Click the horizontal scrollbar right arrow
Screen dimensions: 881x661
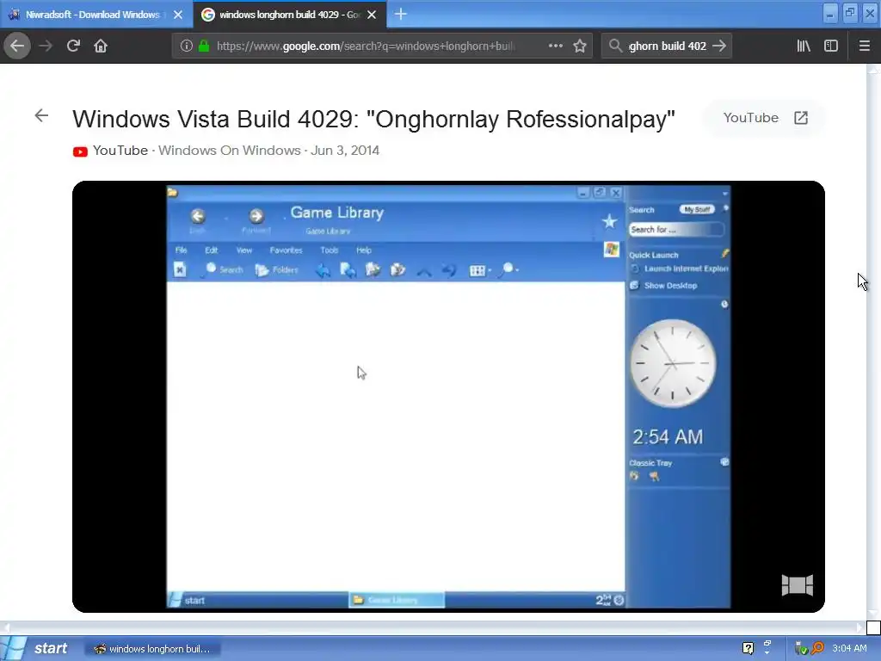(860, 627)
